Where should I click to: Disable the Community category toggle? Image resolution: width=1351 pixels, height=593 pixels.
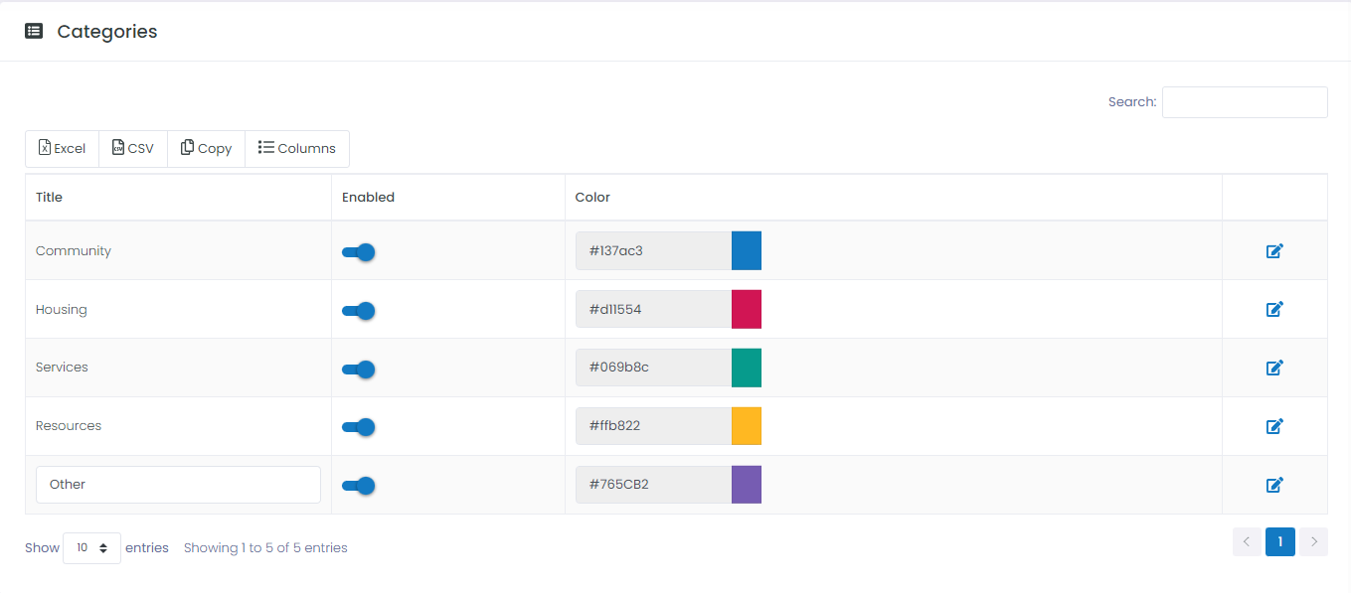(x=358, y=252)
